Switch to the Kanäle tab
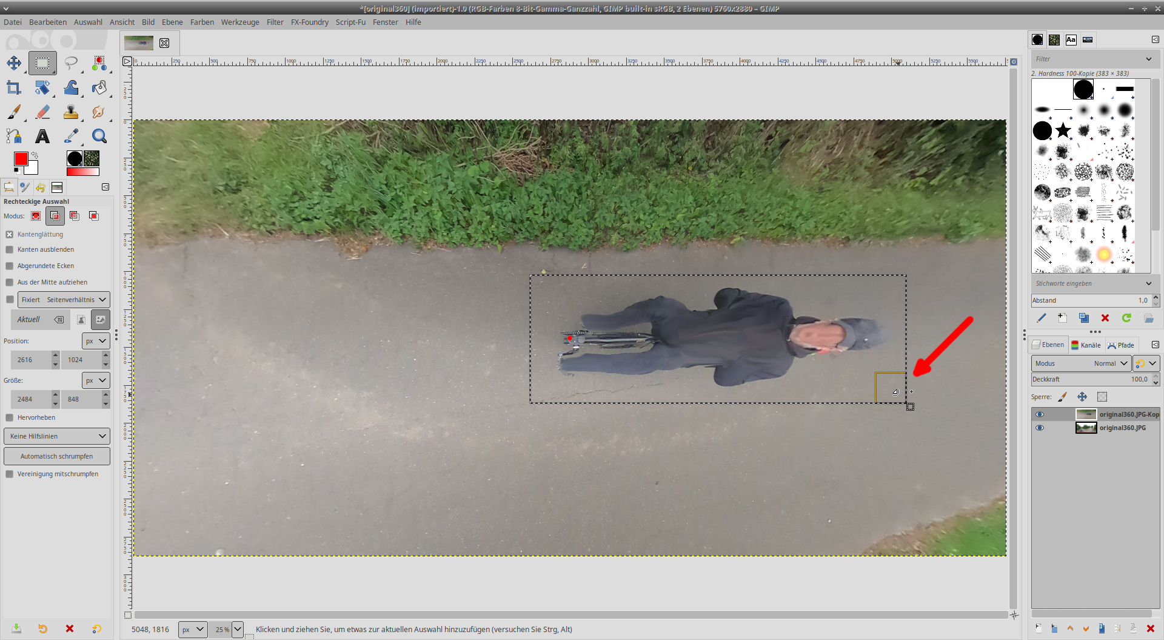 tap(1086, 345)
